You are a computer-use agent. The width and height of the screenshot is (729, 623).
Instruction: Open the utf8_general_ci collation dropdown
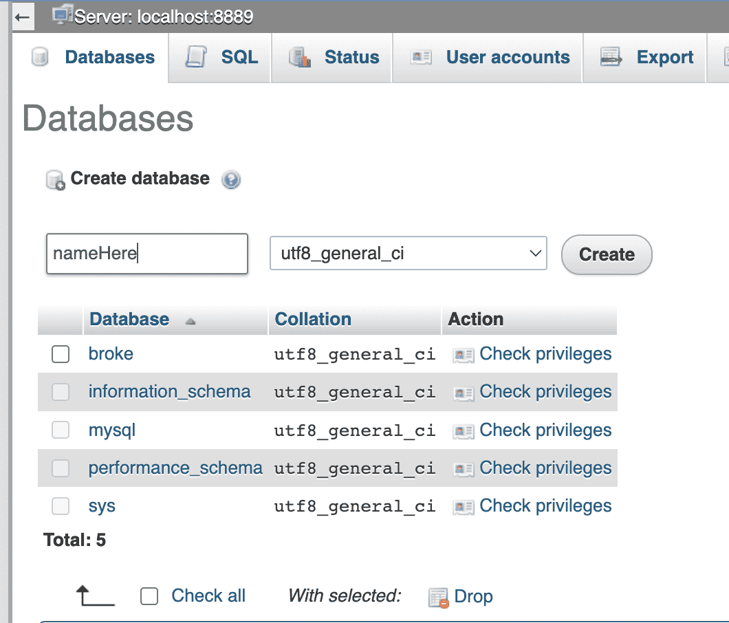pos(409,254)
